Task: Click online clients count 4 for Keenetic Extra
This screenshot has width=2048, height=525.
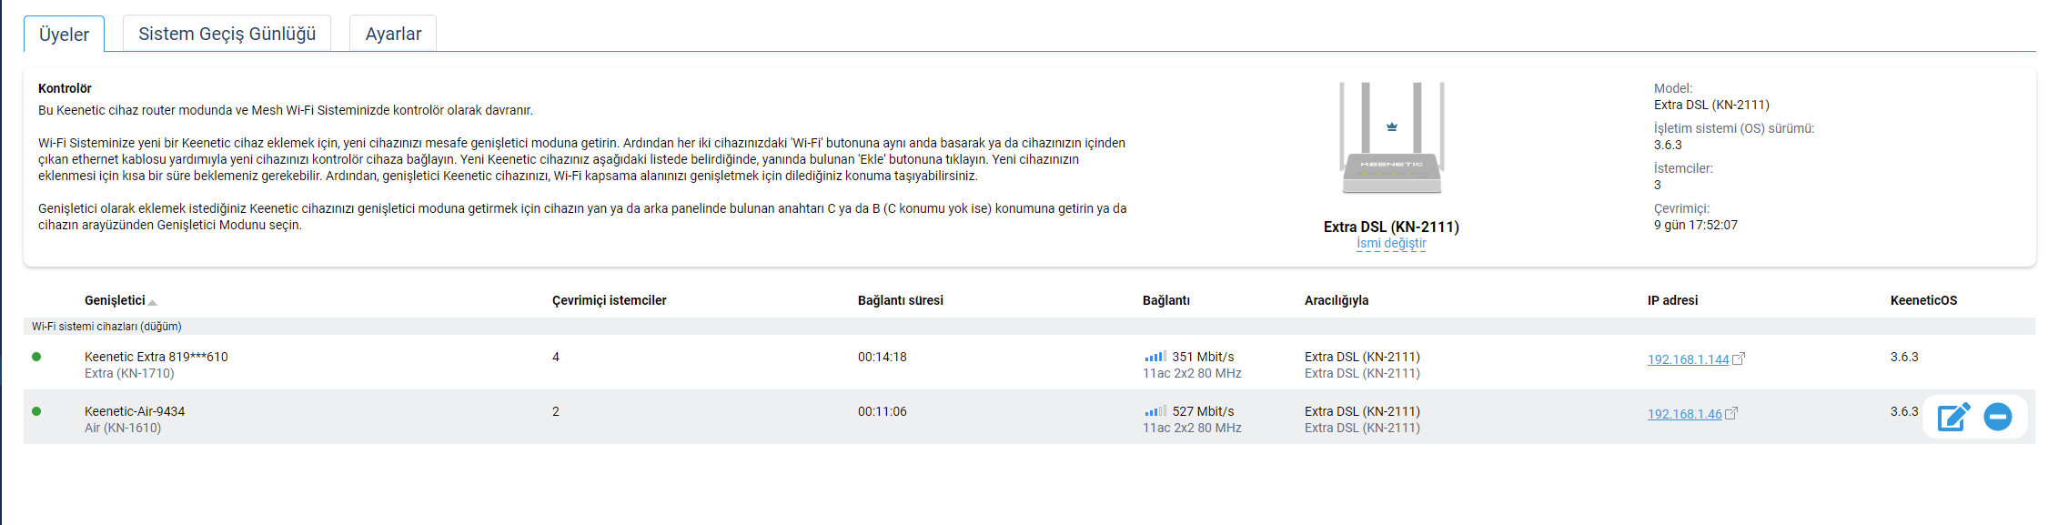Action: click(x=556, y=357)
